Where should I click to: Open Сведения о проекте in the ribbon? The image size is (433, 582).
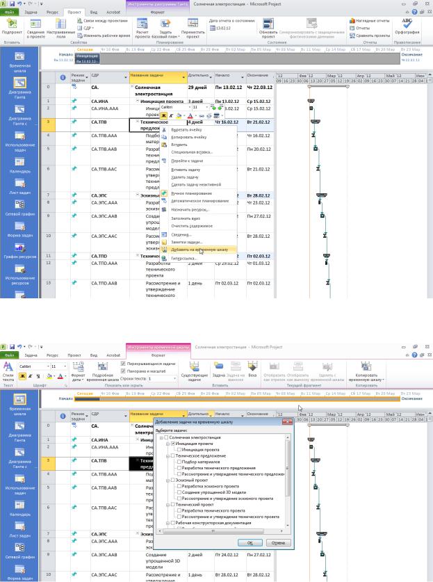(35, 29)
